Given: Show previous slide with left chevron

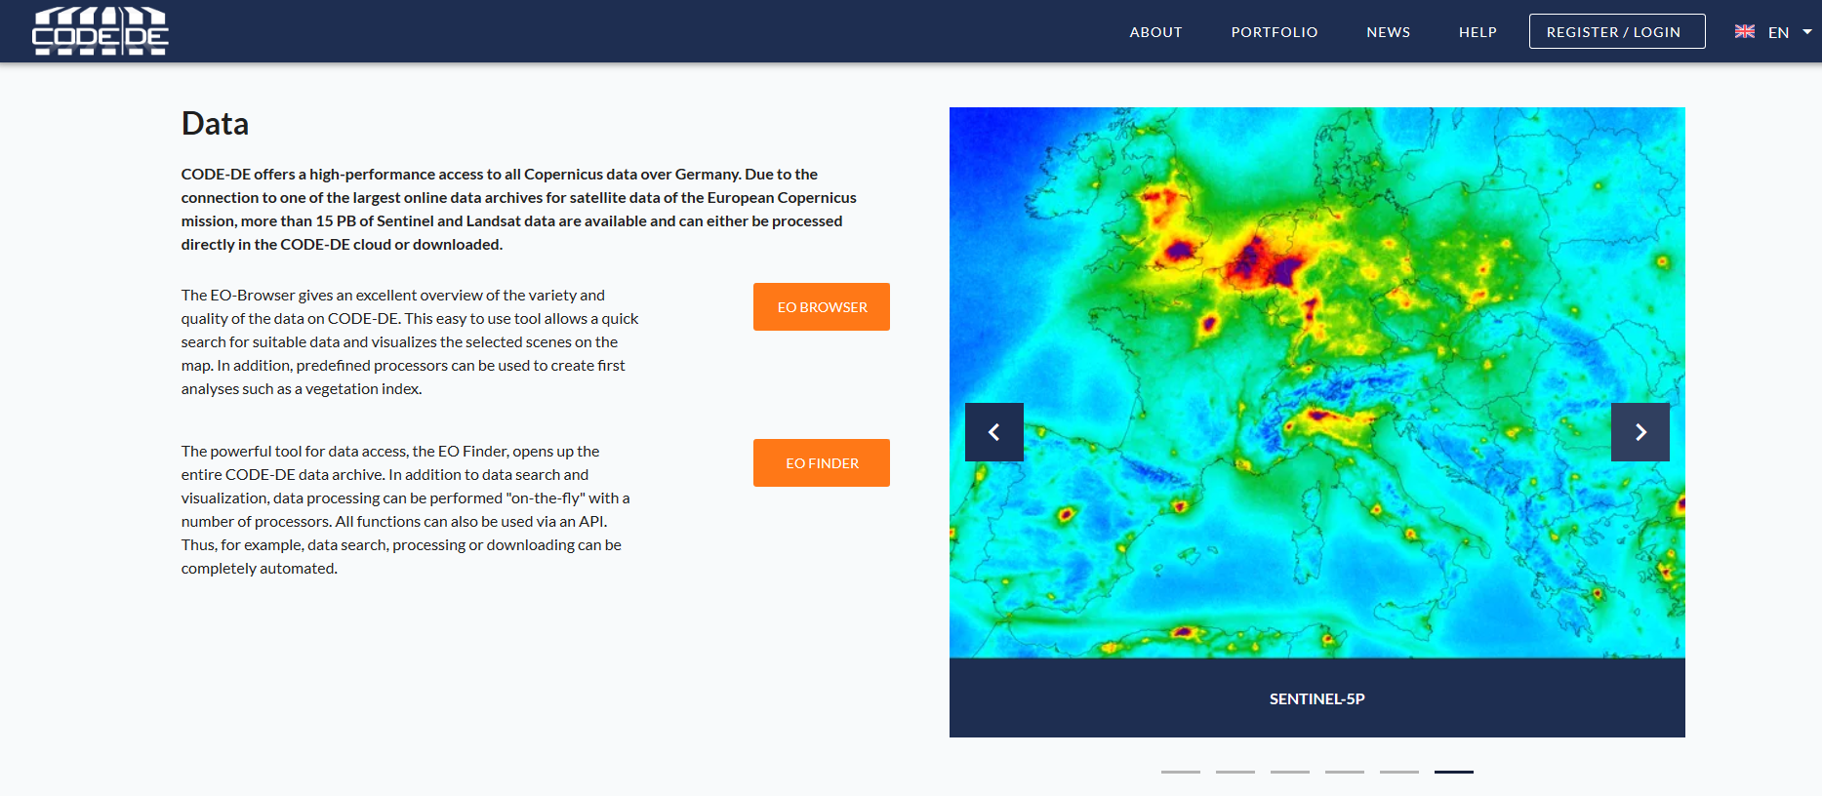Looking at the screenshot, I should pos(993,432).
